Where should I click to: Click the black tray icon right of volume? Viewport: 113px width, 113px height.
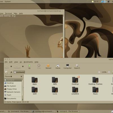(x=109, y=1)
